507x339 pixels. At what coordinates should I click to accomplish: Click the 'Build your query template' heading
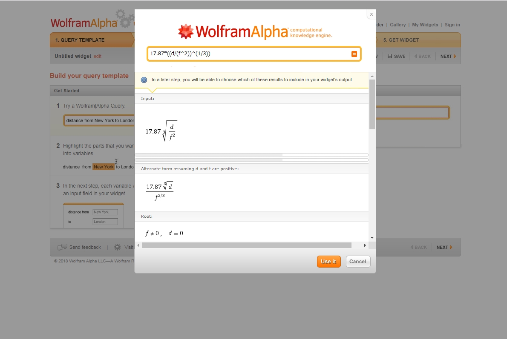point(89,76)
